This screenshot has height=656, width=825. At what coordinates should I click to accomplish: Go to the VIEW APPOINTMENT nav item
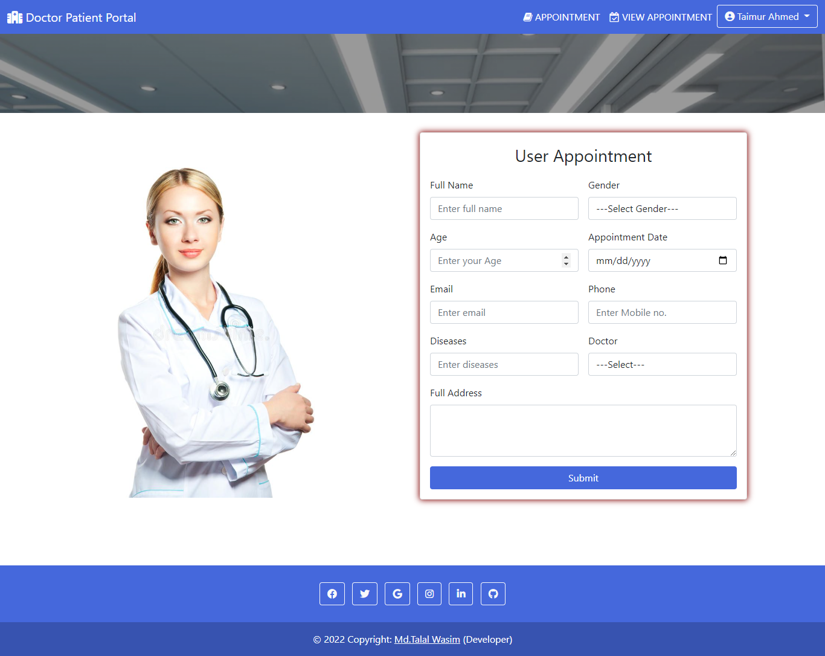pos(661,17)
